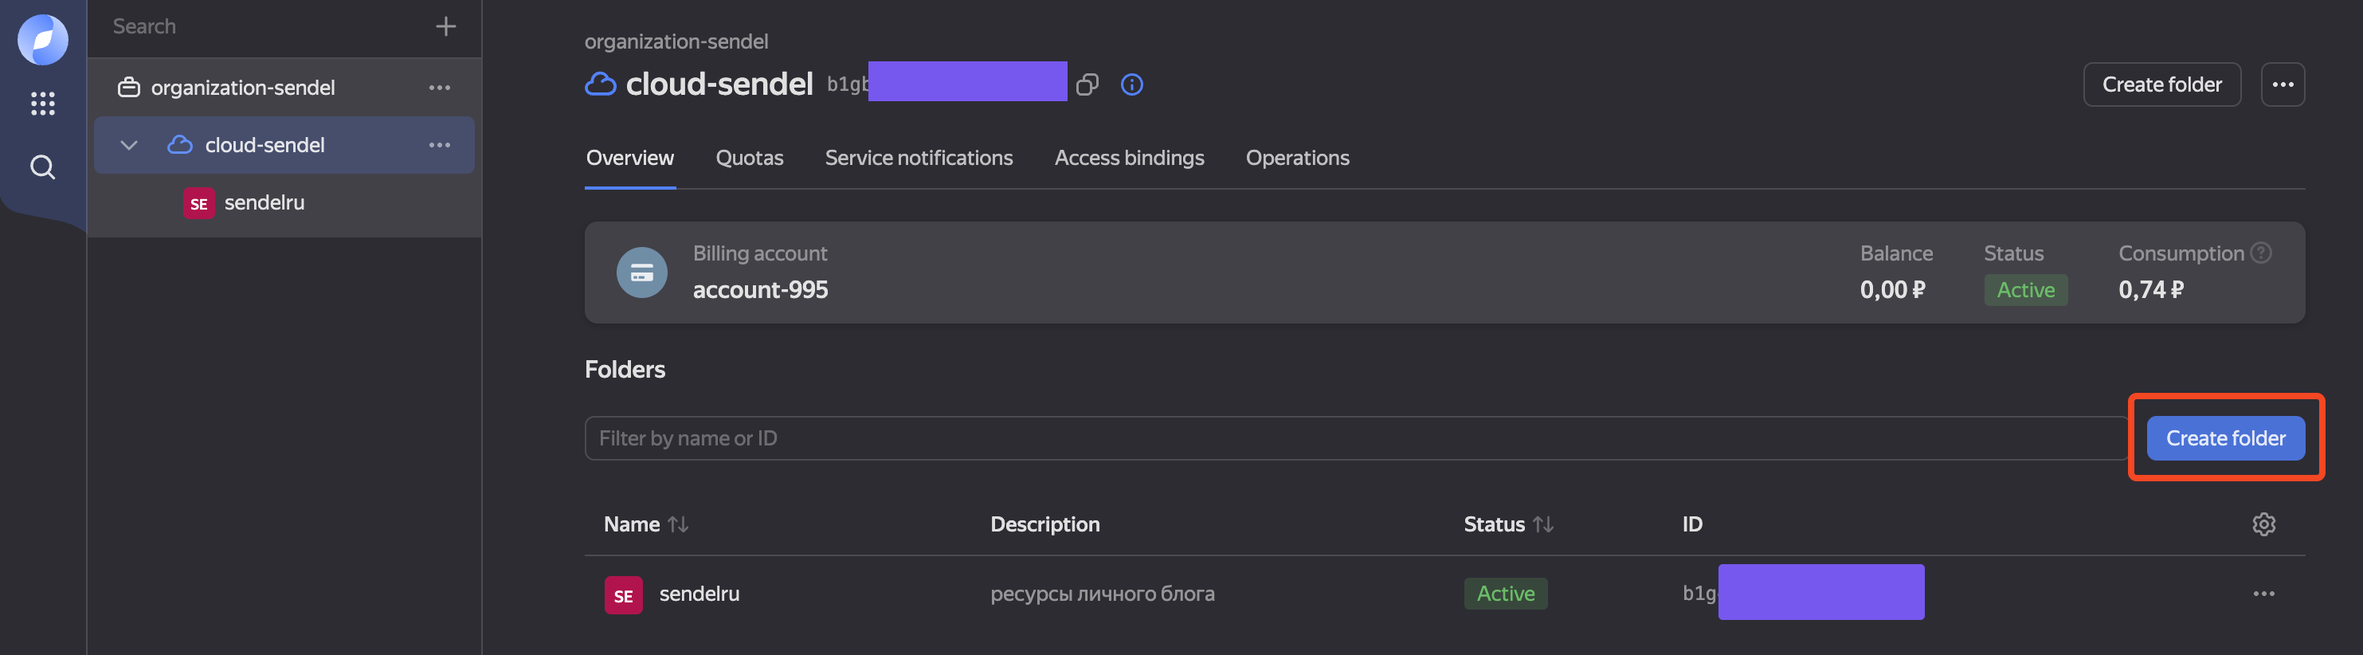Click the billing Active status badge
Viewport: 2363px width, 655px height.
(2025, 290)
